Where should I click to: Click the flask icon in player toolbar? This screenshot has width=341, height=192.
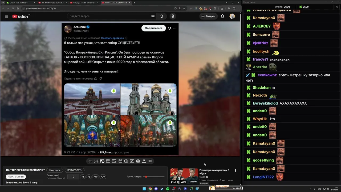click(144, 161)
